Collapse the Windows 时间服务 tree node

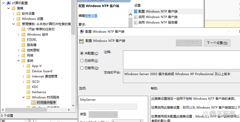pyautogui.click(x=23, y=97)
